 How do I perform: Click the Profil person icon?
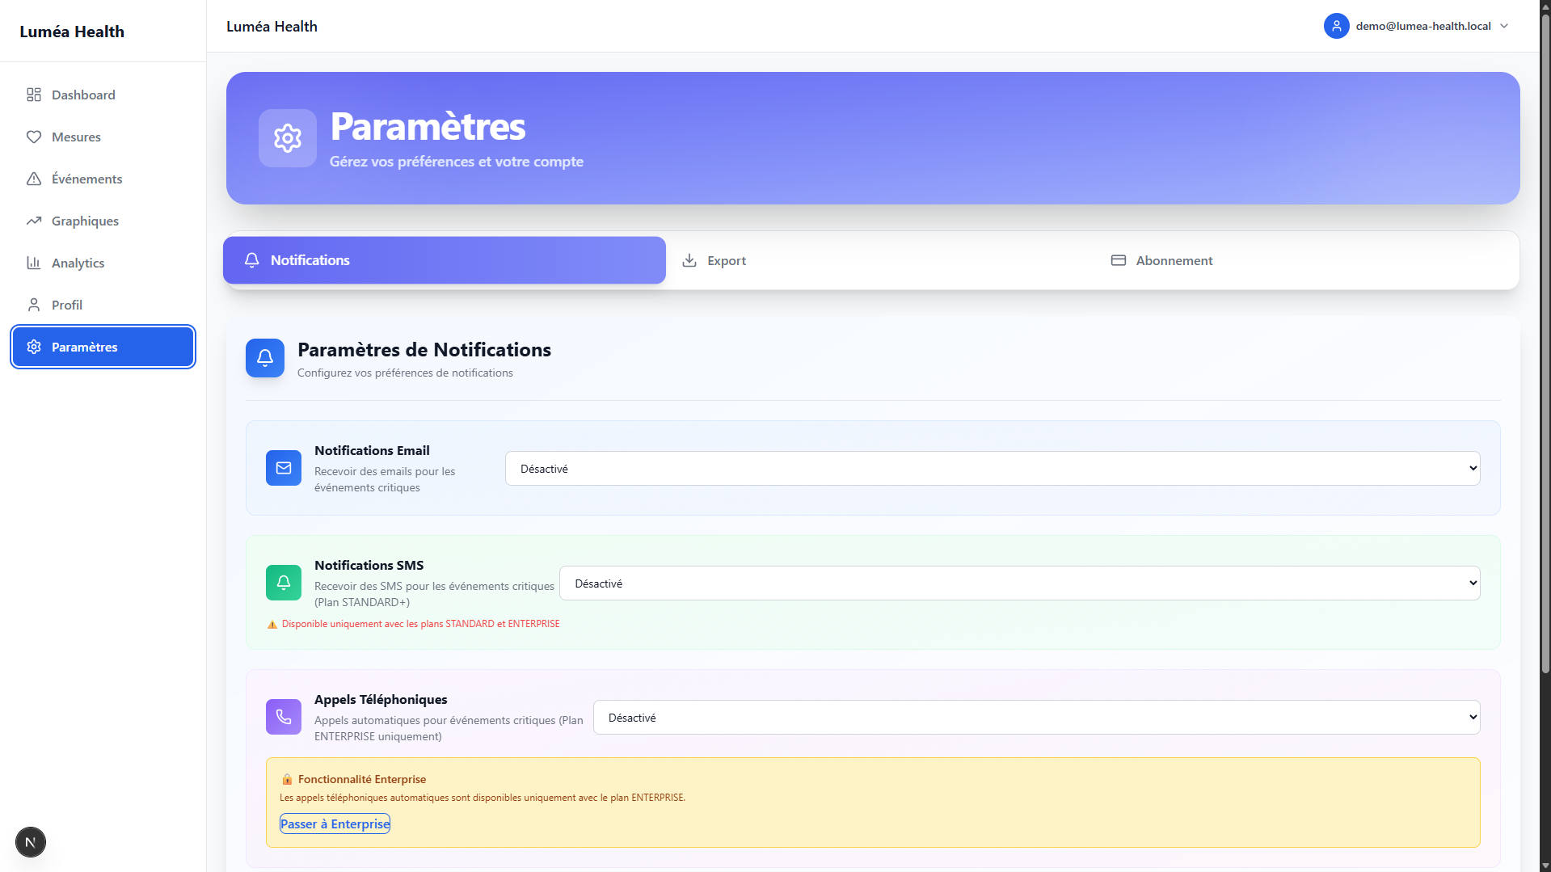tap(34, 305)
